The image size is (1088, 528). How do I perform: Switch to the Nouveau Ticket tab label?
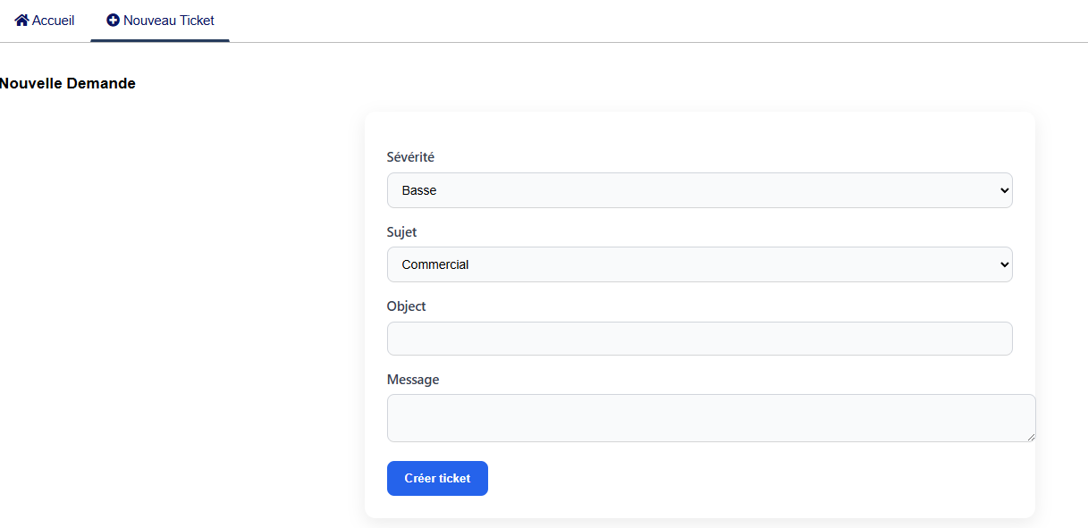(169, 20)
